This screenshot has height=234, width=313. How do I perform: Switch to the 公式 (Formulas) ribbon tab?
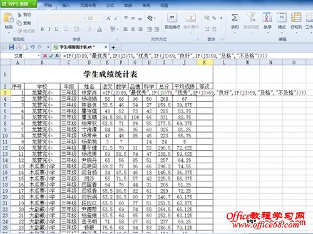point(110,5)
